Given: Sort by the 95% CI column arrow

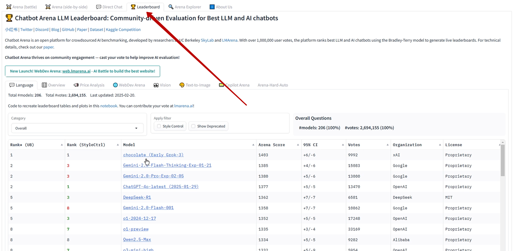Looking at the screenshot, I should [343, 145].
